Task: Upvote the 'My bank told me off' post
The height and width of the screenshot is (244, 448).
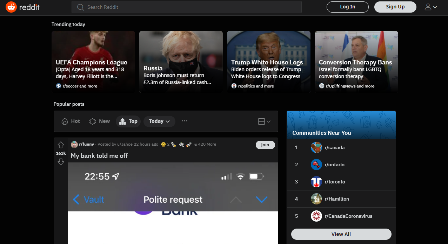Action: (61, 145)
